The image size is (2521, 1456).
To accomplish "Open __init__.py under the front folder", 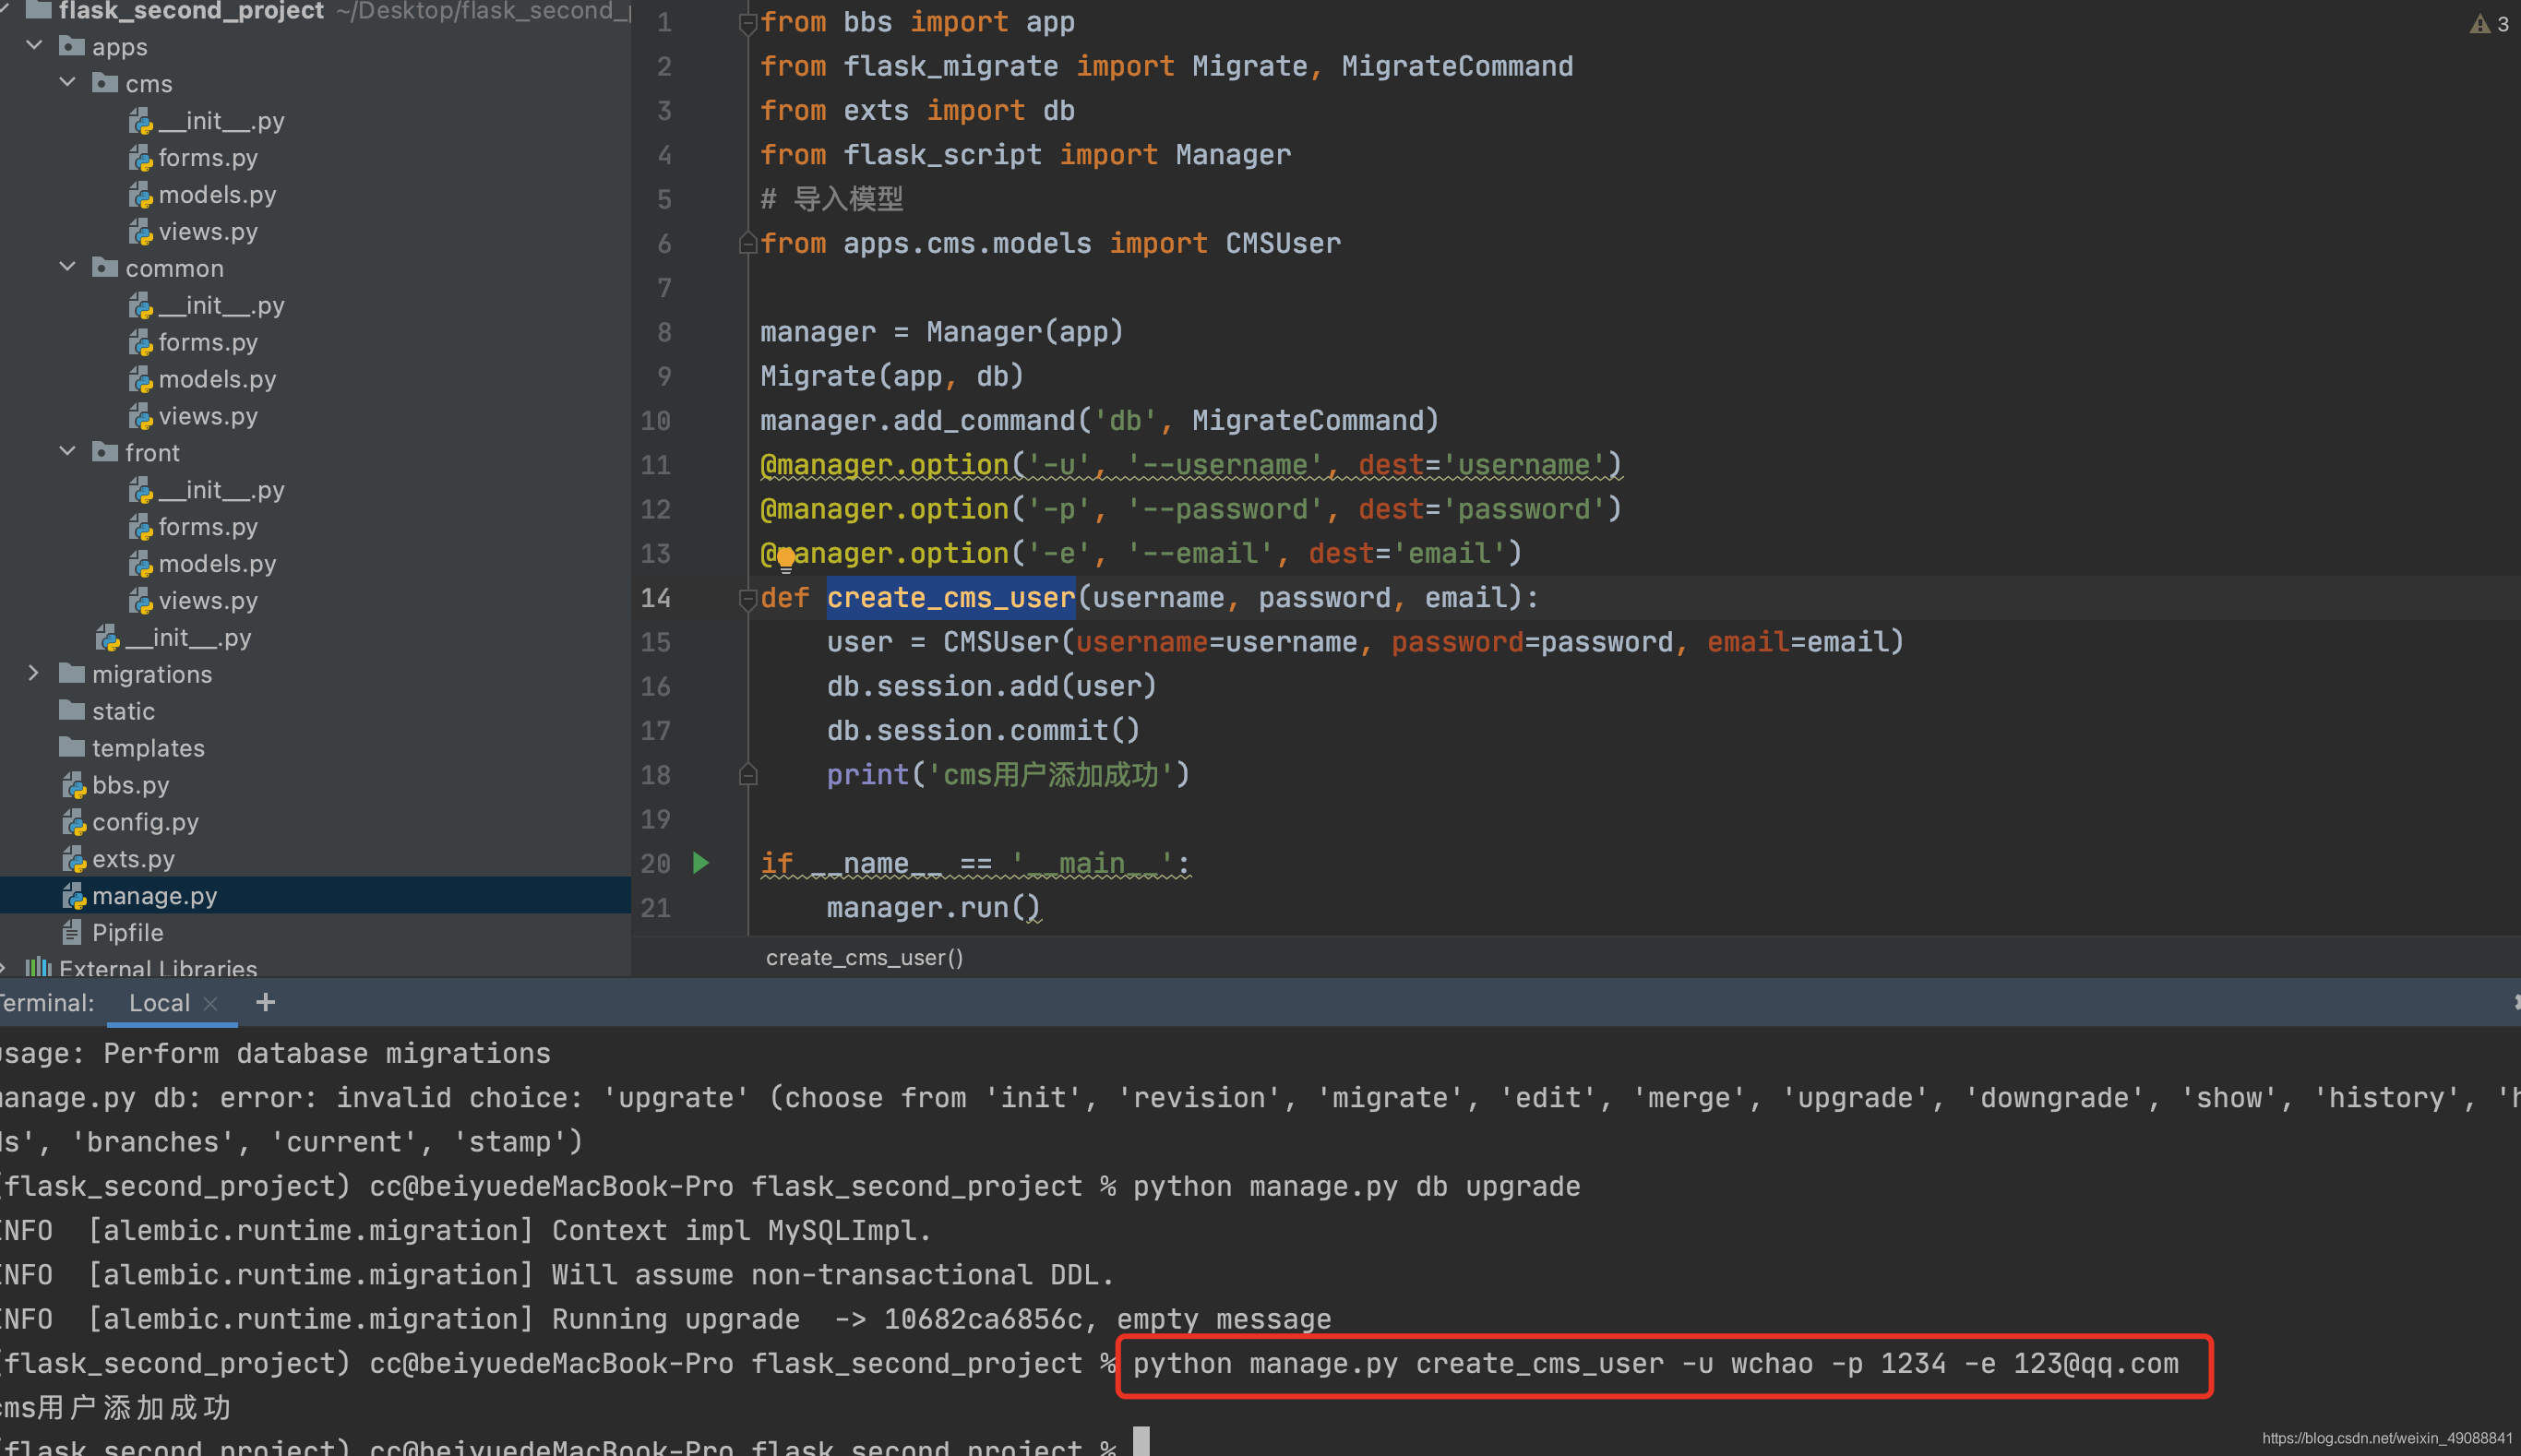I will point(207,490).
